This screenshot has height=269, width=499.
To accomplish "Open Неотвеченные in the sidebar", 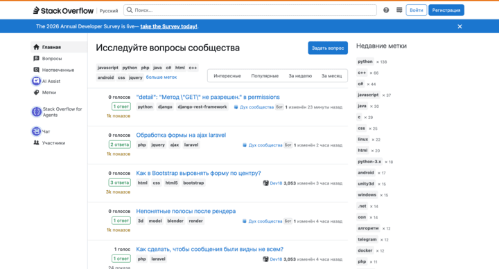I will point(59,70).
